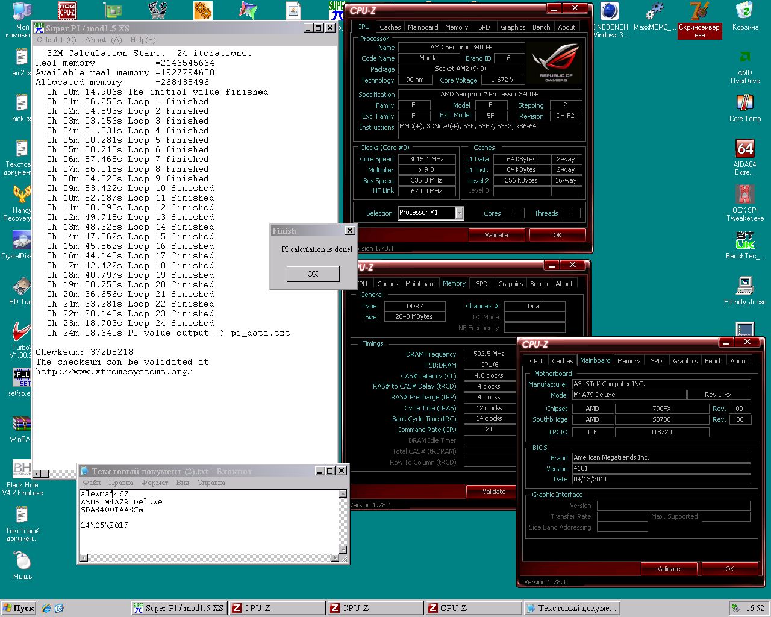Image resolution: width=771 pixels, height=617 pixels.
Task: Open Help(H) menu in Super PI
Action: point(143,40)
